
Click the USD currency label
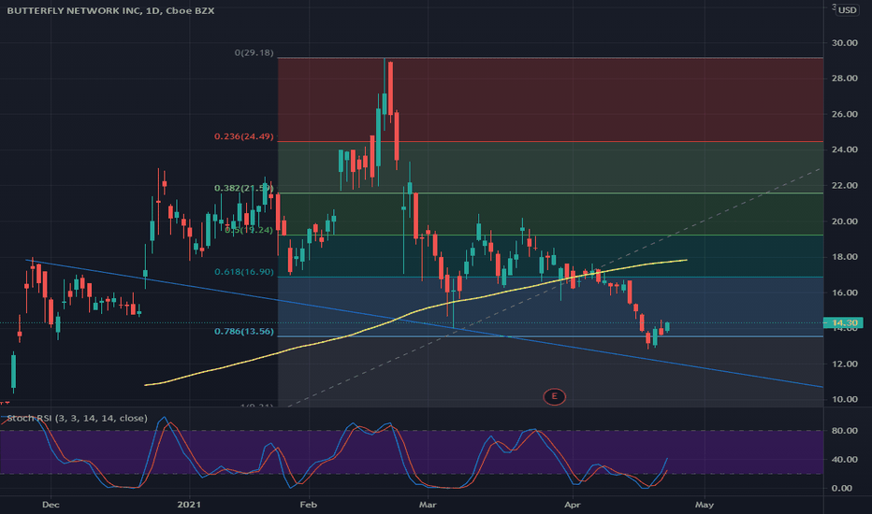[x=848, y=10]
